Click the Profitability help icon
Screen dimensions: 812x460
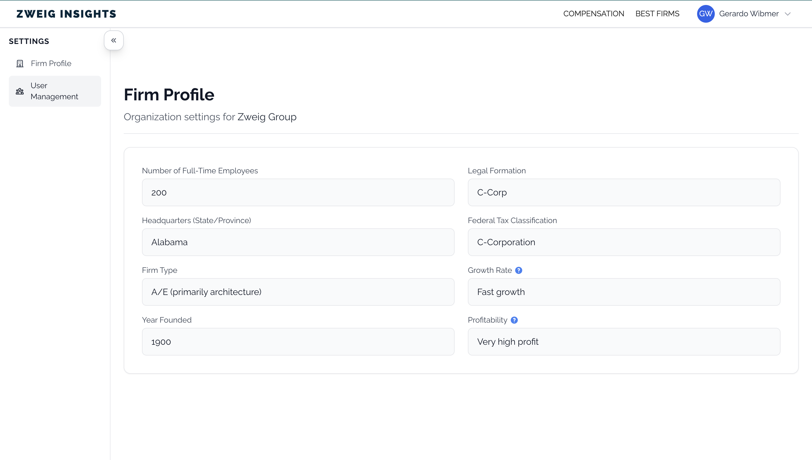(x=514, y=320)
